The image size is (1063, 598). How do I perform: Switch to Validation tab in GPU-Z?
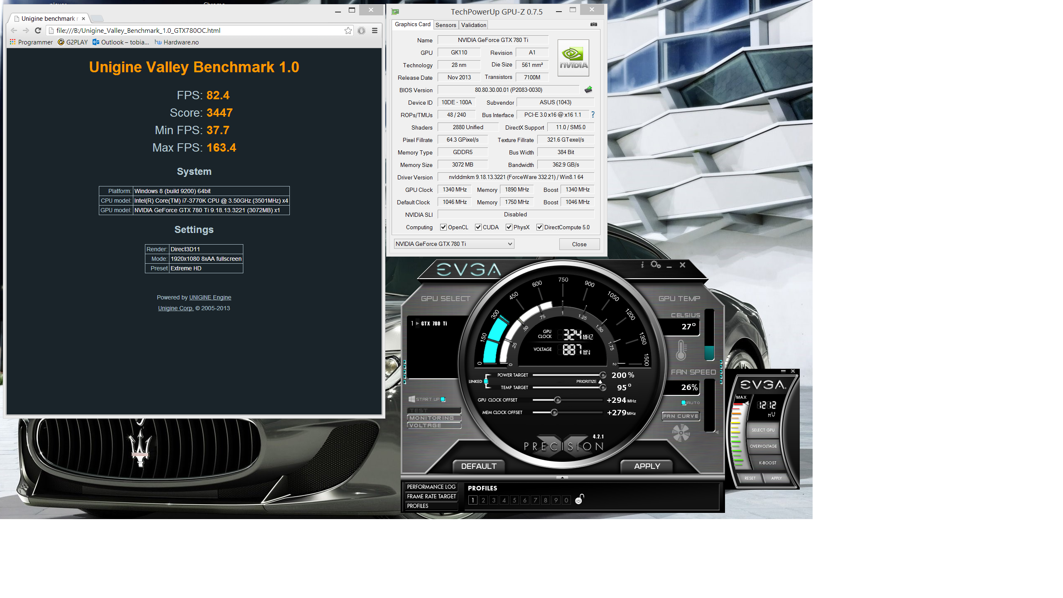(473, 25)
